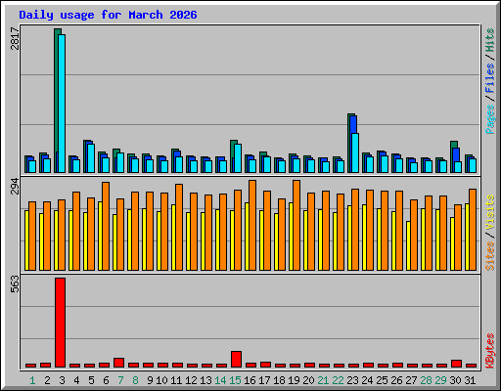Click the tall red KBytes bar for day 3
Image resolution: width=501 pixels, height=391 pixels.
click(x=61, y=323)
